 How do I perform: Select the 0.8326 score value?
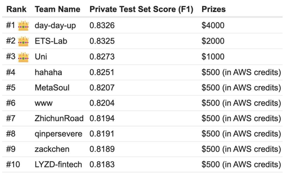(102, 26)
